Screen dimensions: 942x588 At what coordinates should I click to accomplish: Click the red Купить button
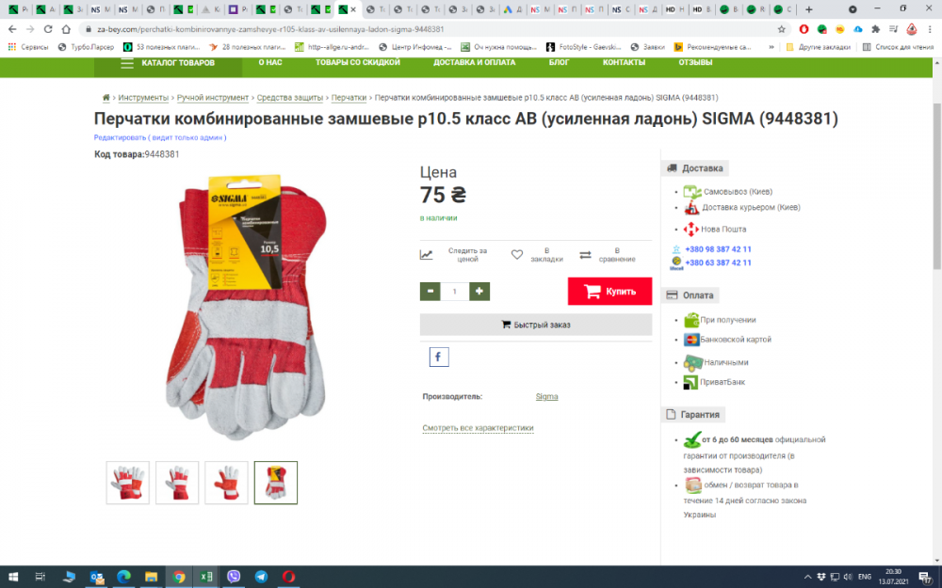pyautogui.click(x=609, y=292)
